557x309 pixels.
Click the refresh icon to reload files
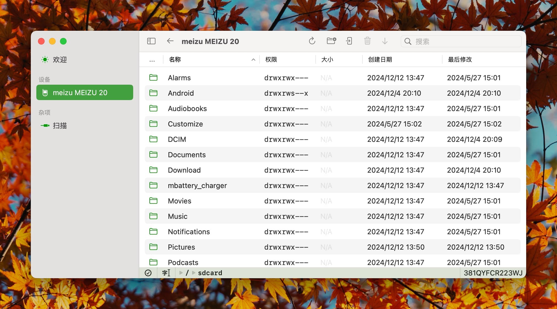312,41
